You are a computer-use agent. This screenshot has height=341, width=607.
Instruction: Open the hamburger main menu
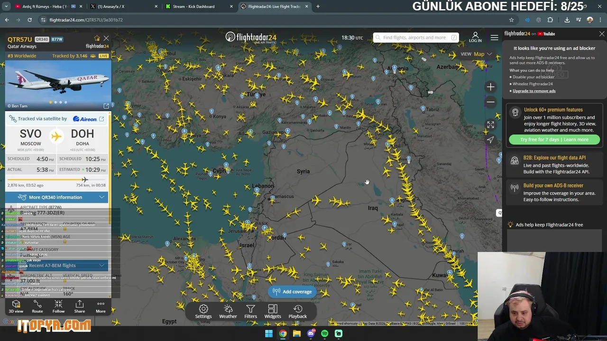494,37
